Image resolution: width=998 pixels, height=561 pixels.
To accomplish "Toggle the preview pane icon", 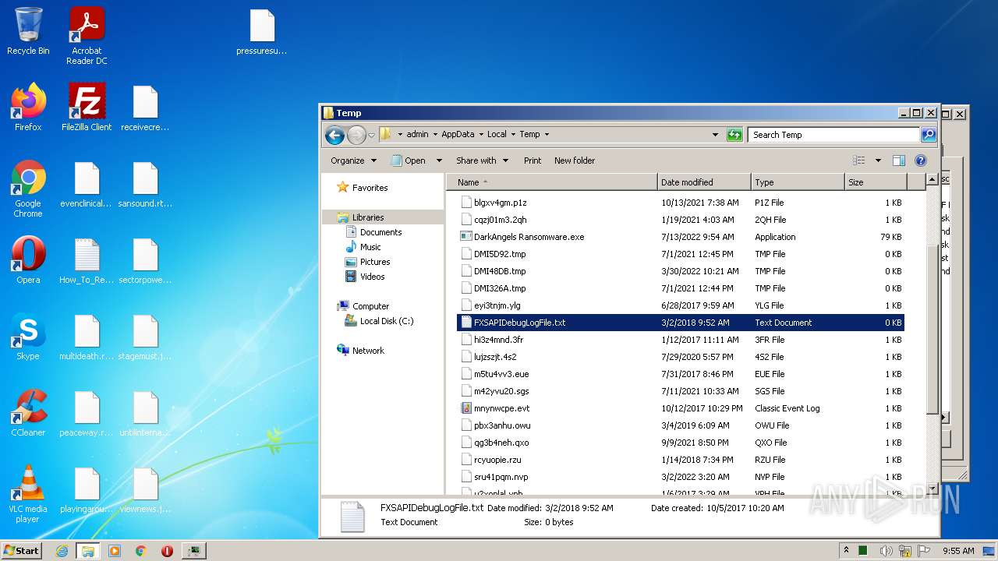I will [898, 161].
